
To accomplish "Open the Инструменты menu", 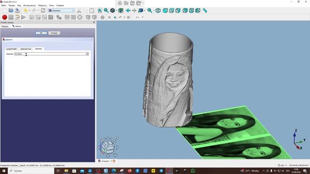I will pyautogui.click(x=30, y=5).
